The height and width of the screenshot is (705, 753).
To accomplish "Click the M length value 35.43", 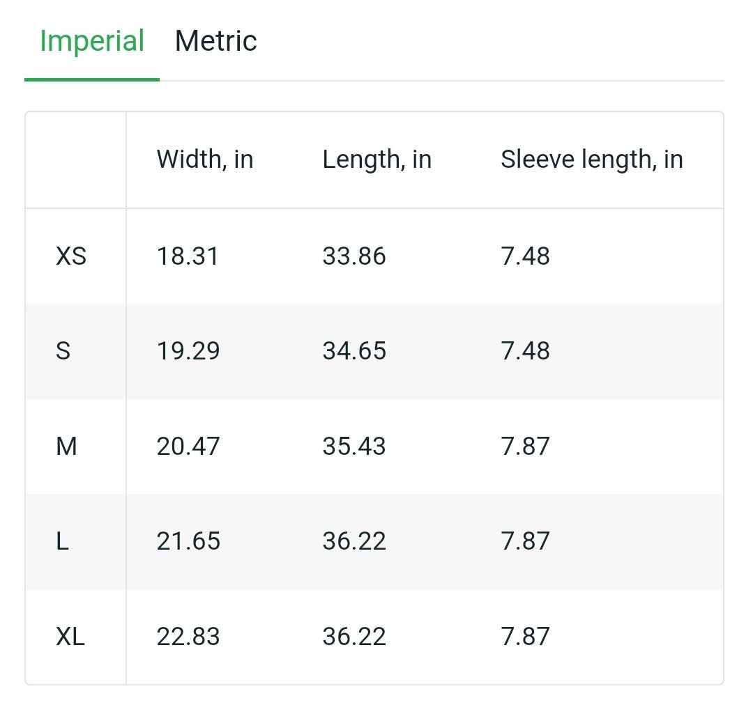I will (354, 447).
